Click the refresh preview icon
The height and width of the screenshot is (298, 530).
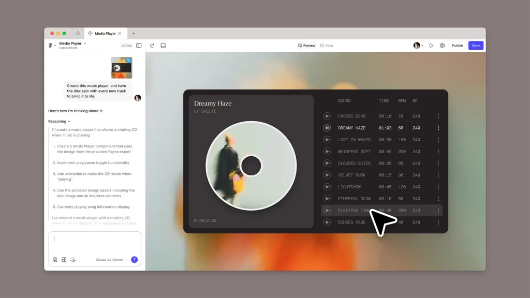(x=152, y=46)
